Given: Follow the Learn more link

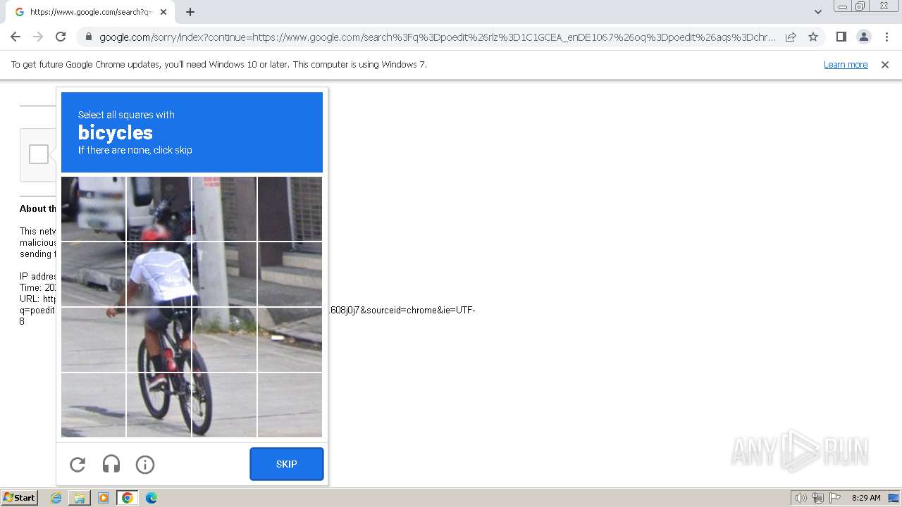Looking at the screenshot, I should (x=846, y=65).
